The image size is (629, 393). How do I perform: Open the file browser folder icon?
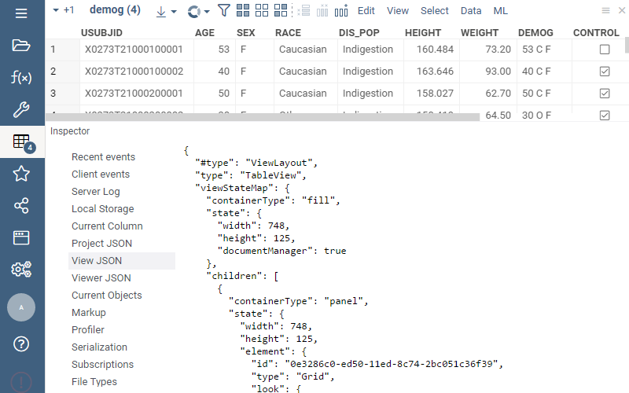(x=21, y=45)
